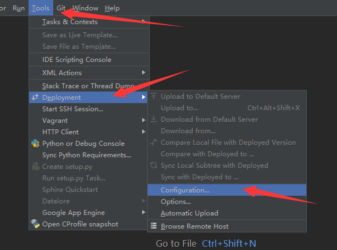This screenshot has height=250, width=337.
Task: Click the Compare Local File icon
Action: coord(154,142)
